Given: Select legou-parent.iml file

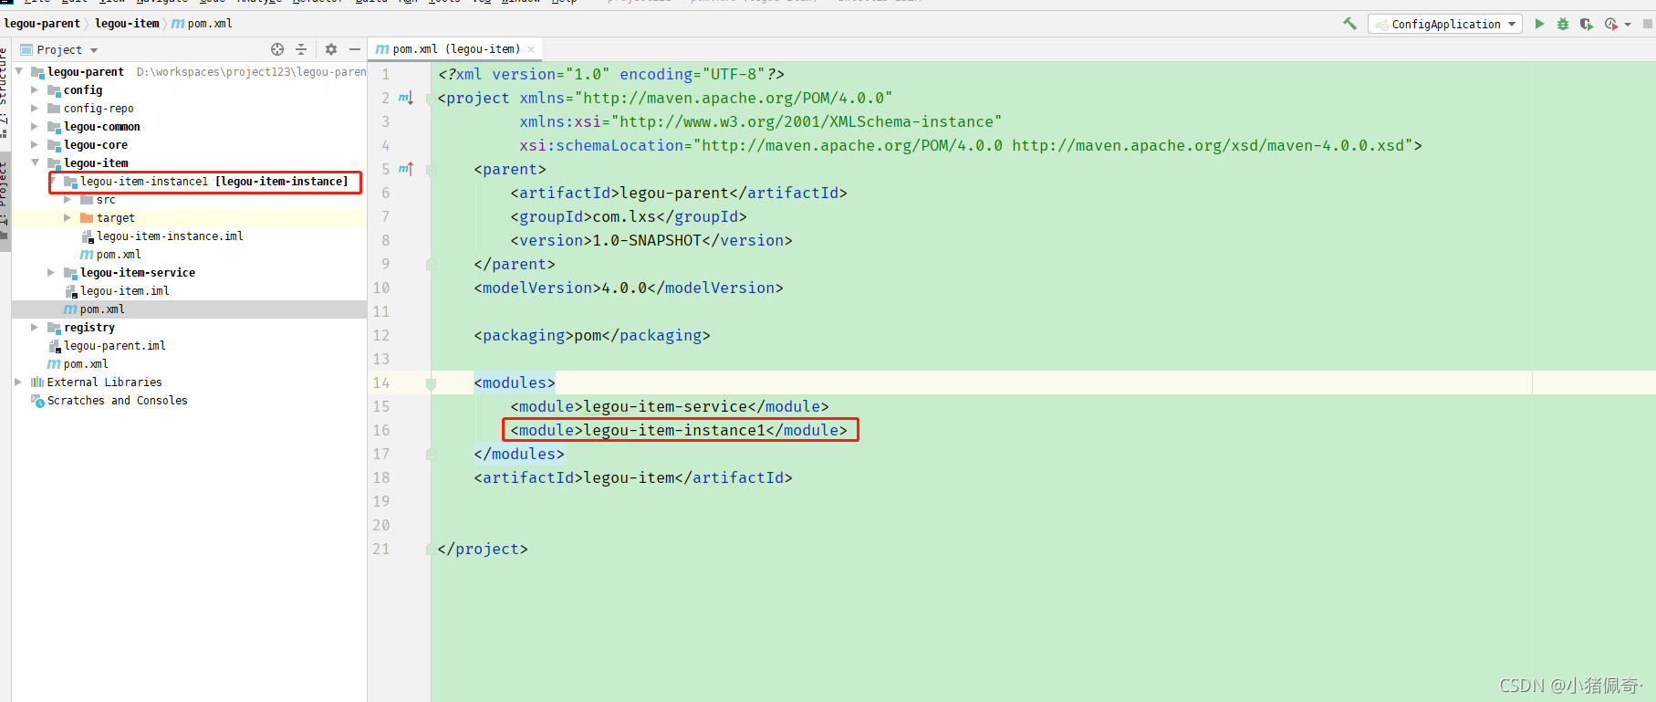Looking at the screenshot, I should (x=115, y=345).
